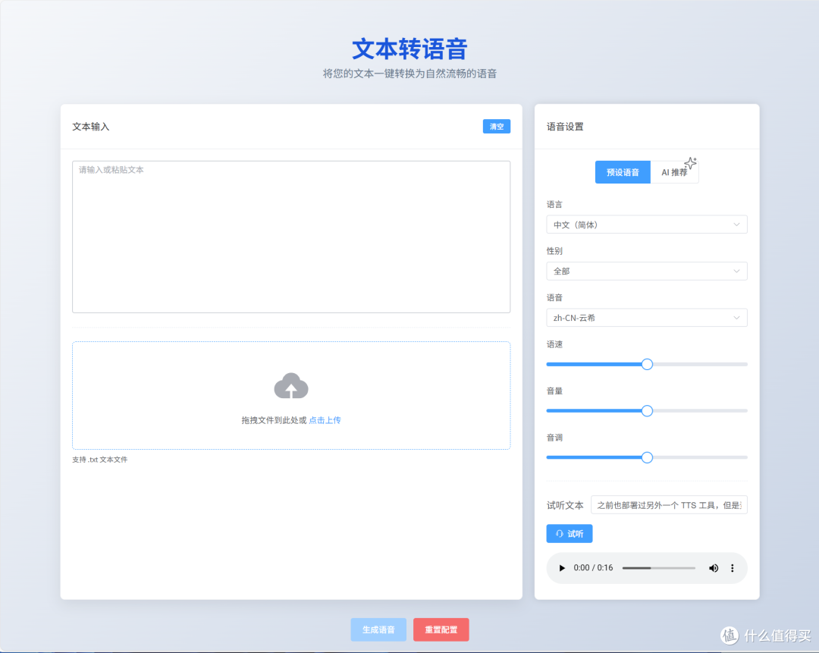Click the 音量 slider handle

(x=647, y=410)
